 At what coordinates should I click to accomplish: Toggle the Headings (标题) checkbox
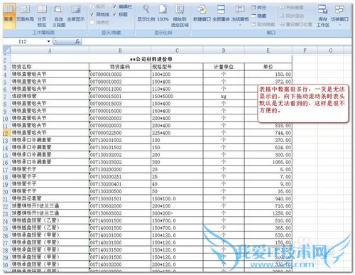coord(120,14)
